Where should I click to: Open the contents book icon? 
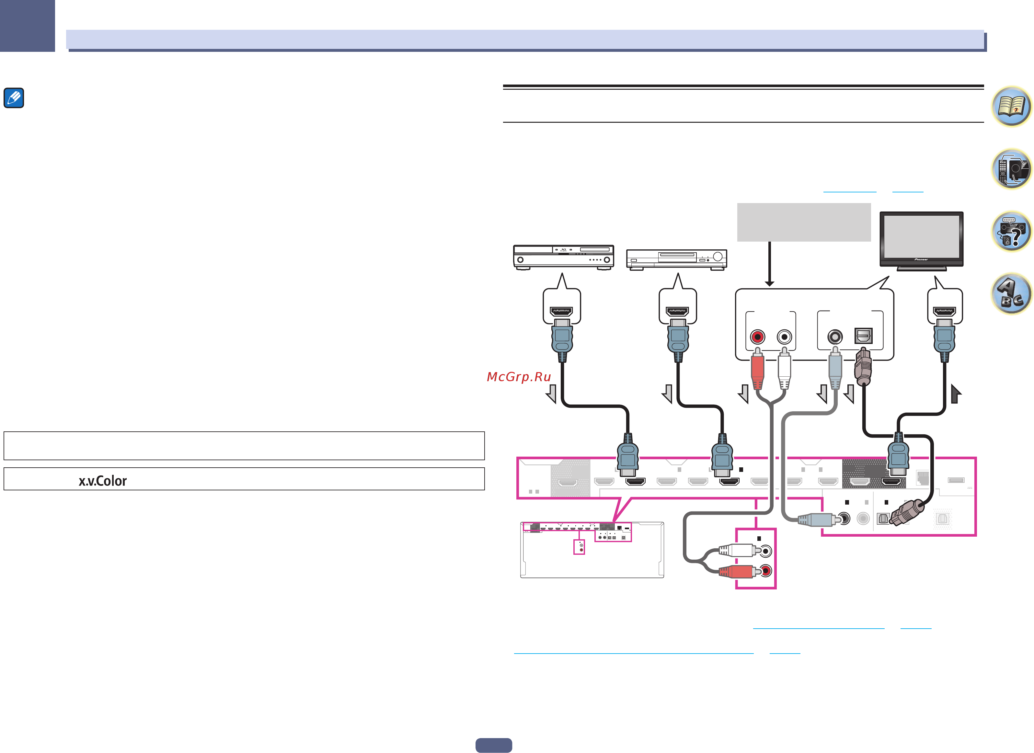[x=1011, y=107]
